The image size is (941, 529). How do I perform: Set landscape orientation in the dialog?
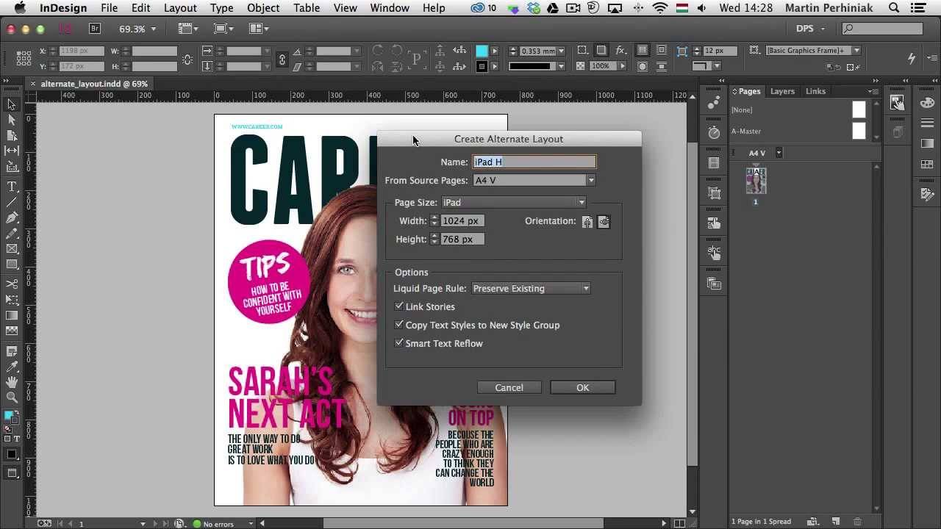tap(604, 221)
